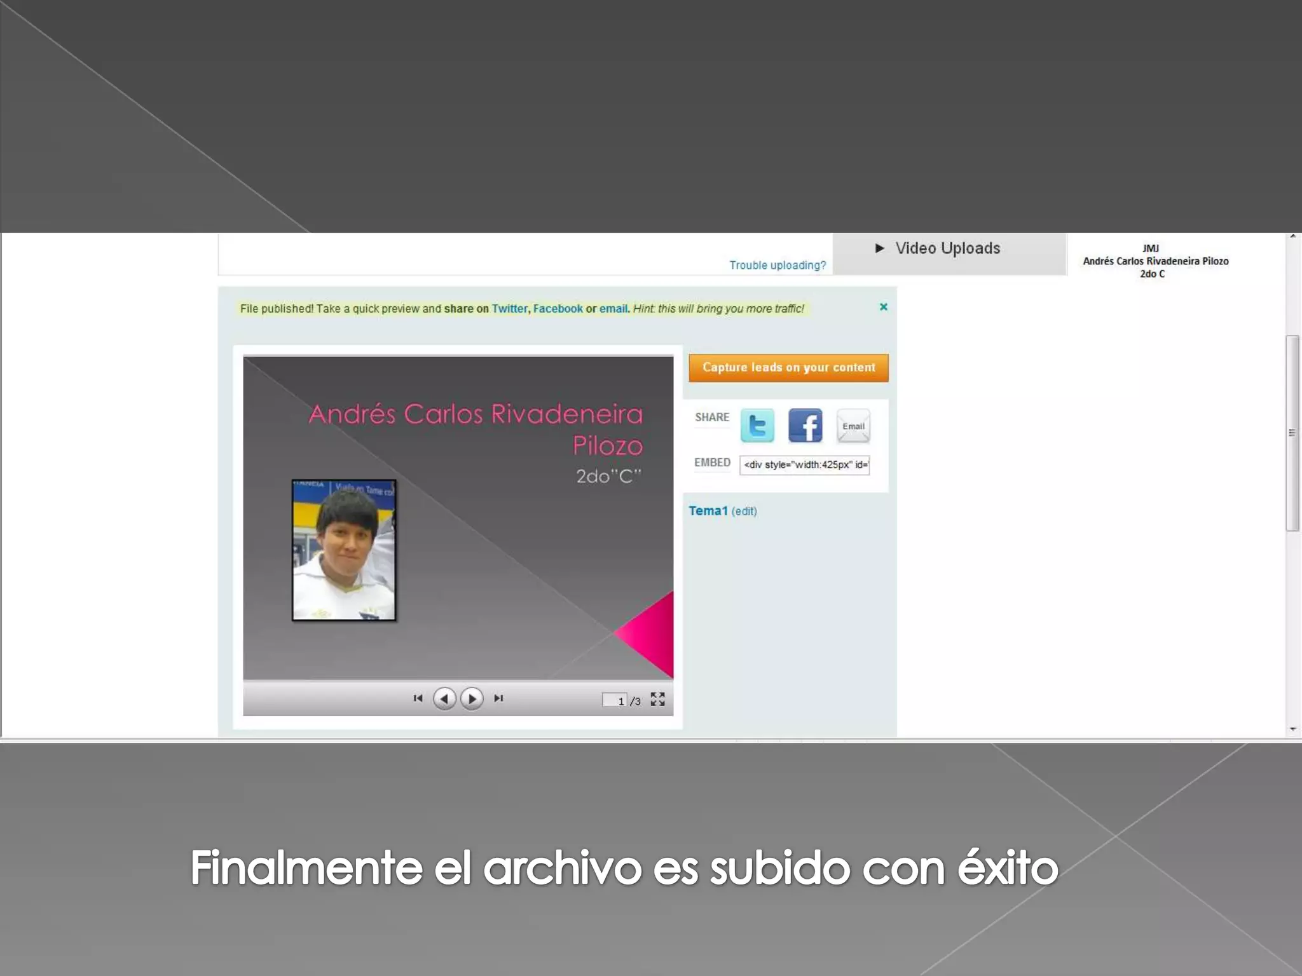
Task: Advance to next slide in player
Action: [x=472, y=699]
